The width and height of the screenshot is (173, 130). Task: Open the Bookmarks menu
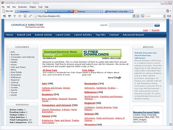[x=22, y=7]
